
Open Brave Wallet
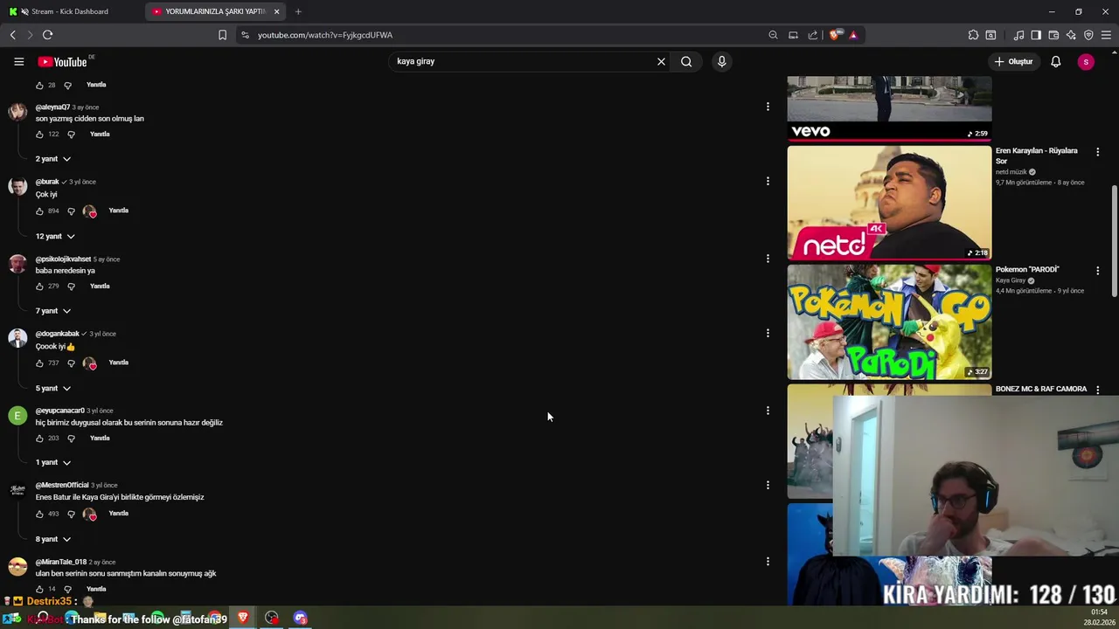click(x=1053, y=35)
